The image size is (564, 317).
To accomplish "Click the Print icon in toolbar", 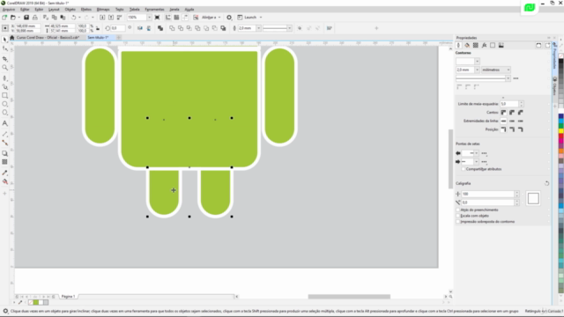I will coord(35,18).
